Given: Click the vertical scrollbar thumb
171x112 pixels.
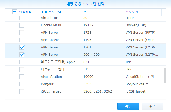Looking at the screenshot, I should [165, 75].
